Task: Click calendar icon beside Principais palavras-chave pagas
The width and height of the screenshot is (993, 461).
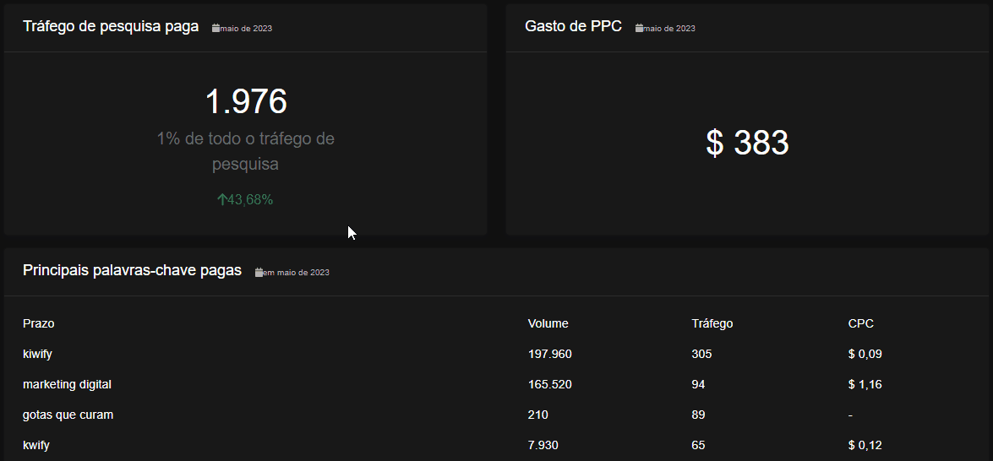Action: pos(259,273)
